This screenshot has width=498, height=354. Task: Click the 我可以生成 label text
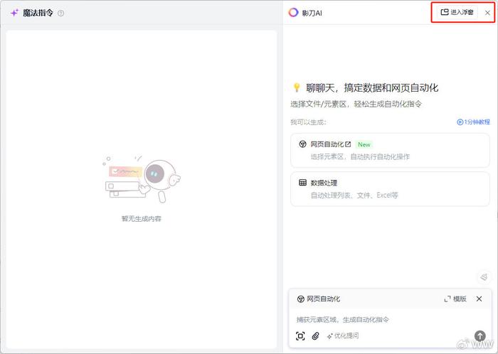point(308,122)
